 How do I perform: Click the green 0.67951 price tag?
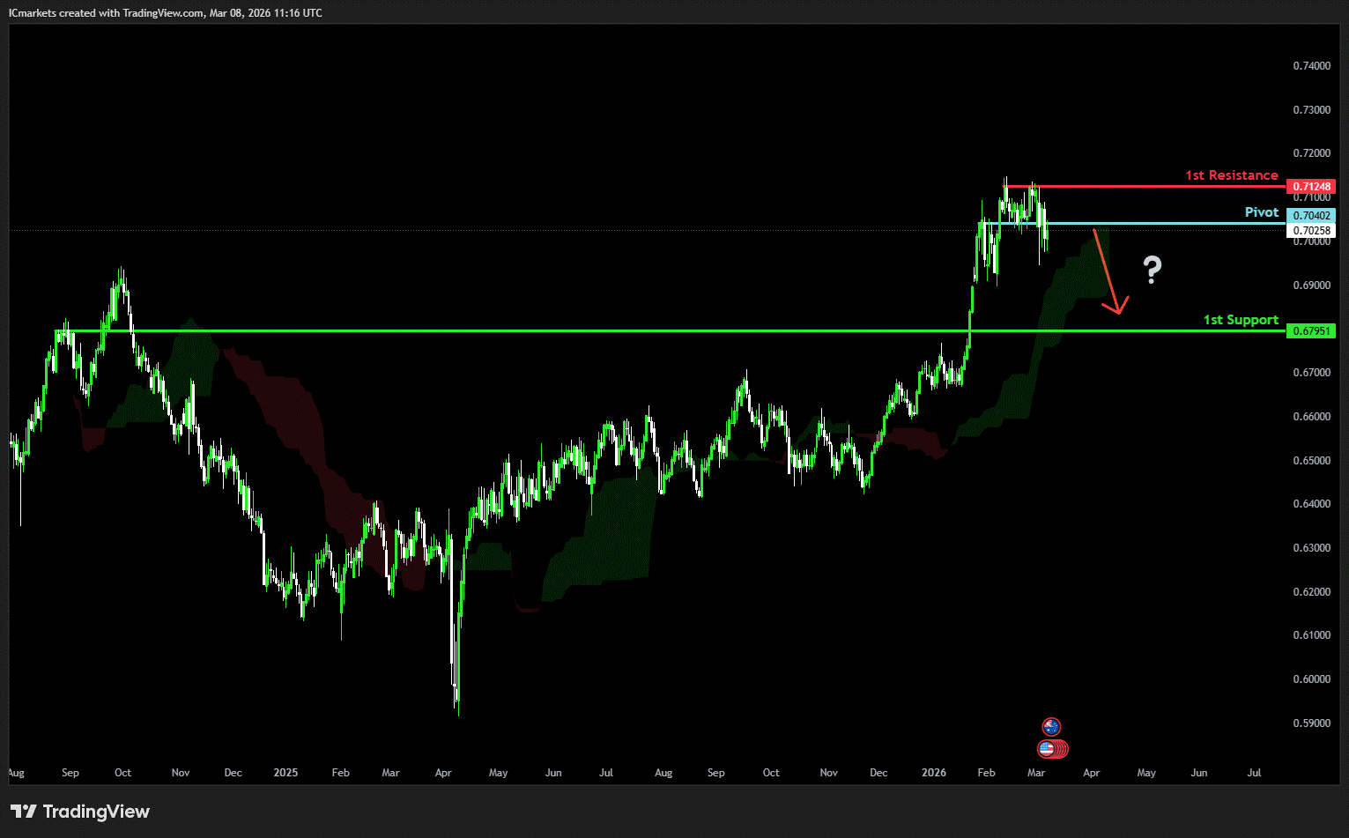[x=1311, y=331]
